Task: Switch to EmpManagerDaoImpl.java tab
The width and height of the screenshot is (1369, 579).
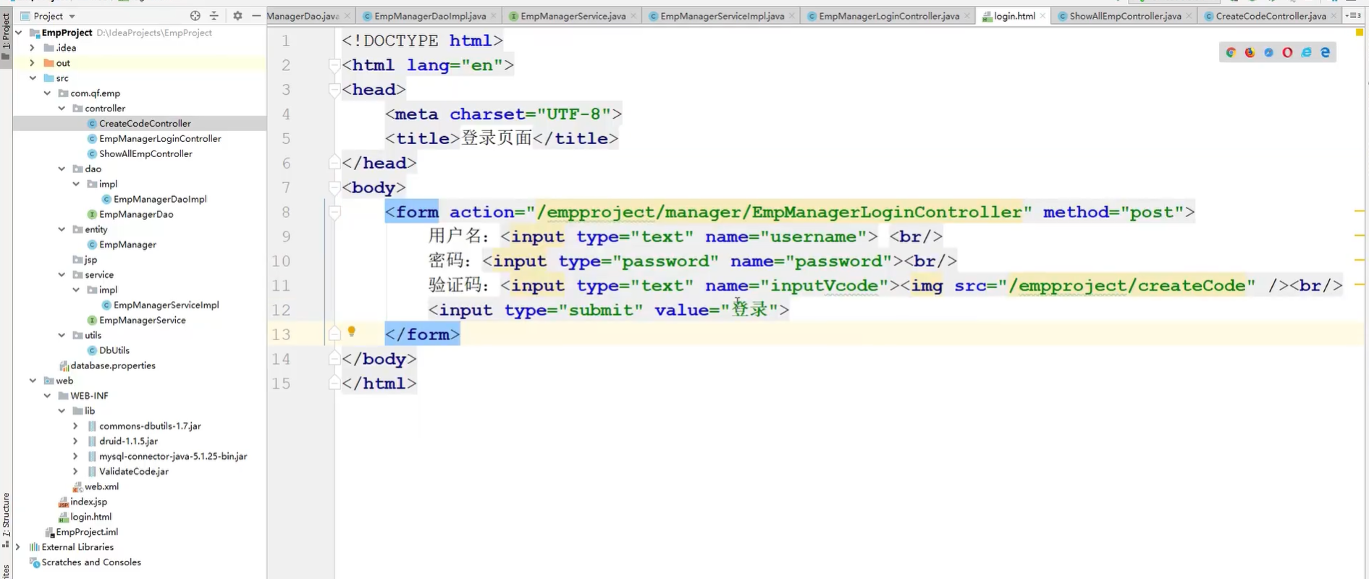Action: [x=429, y=16]
